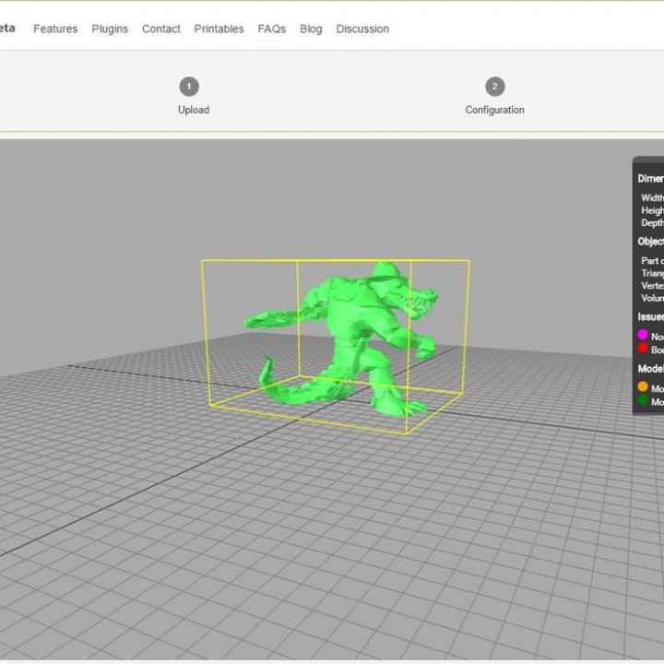Click the Object heading in info panel
The height and width of the screenshot is (664, 664).
pyautogui.click(x=650, y=242)
